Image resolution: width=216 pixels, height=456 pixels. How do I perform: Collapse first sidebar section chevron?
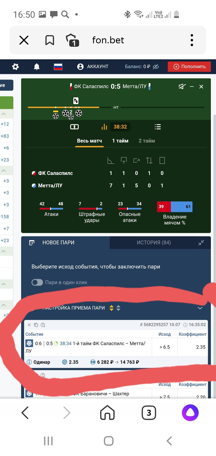[x=4, y=114]
